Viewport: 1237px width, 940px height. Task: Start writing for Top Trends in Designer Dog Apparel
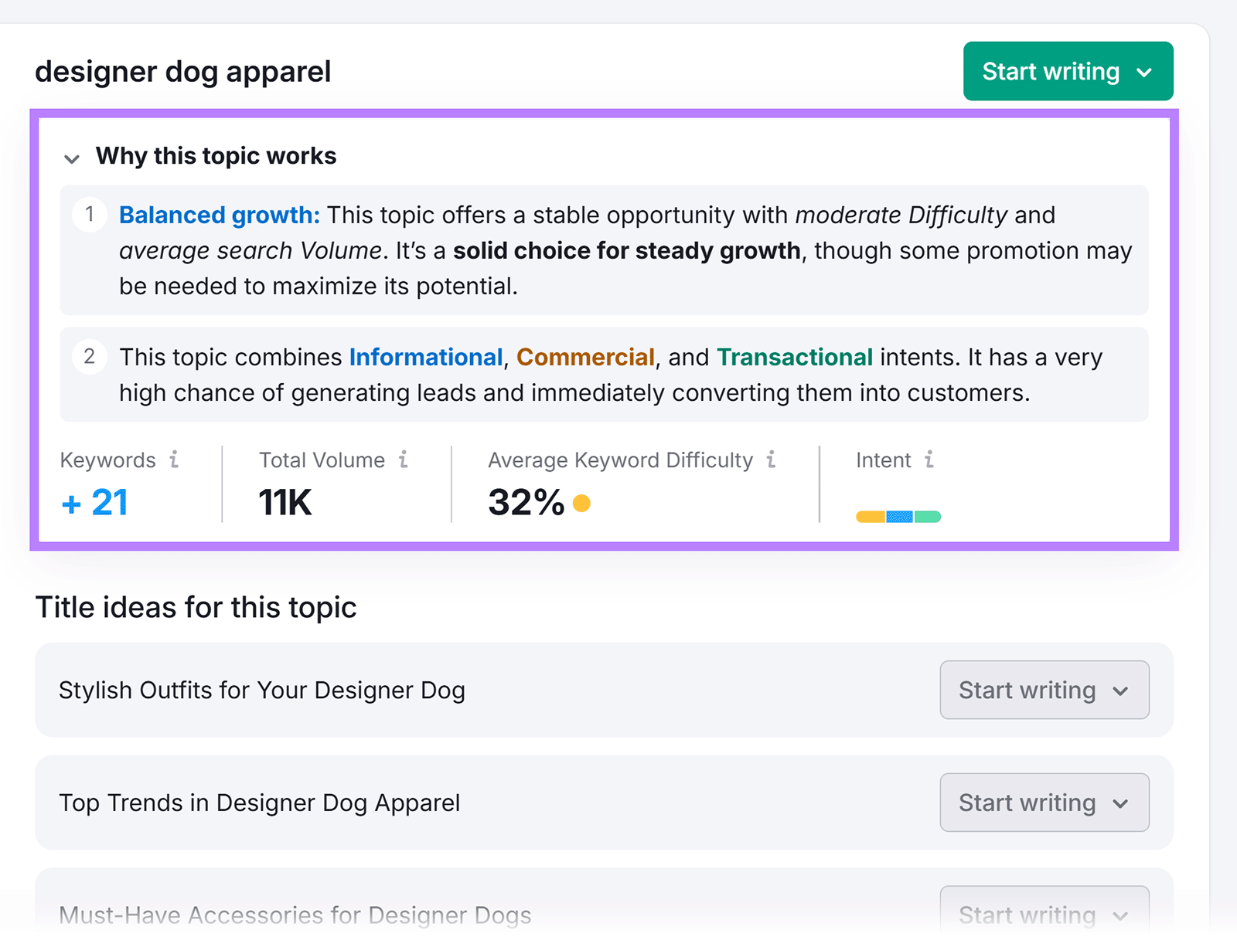pyautogui.click(x=1027, y=803)
